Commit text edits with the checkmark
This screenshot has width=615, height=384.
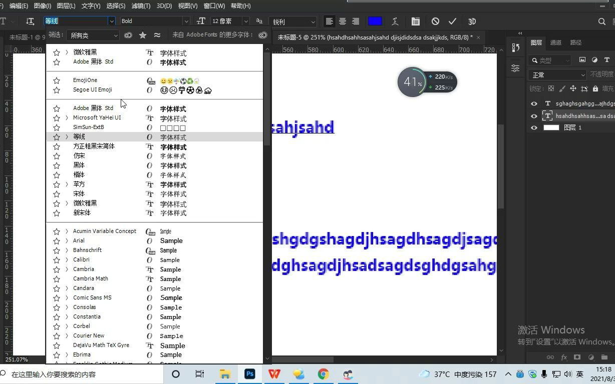(x=452, y=21)
